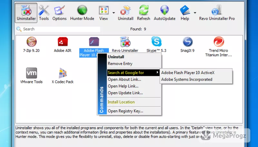Viewport: 258px width, 147px height.
Task: Open the Revo Uninstaller Pro link
Action: tap(217, 13)
